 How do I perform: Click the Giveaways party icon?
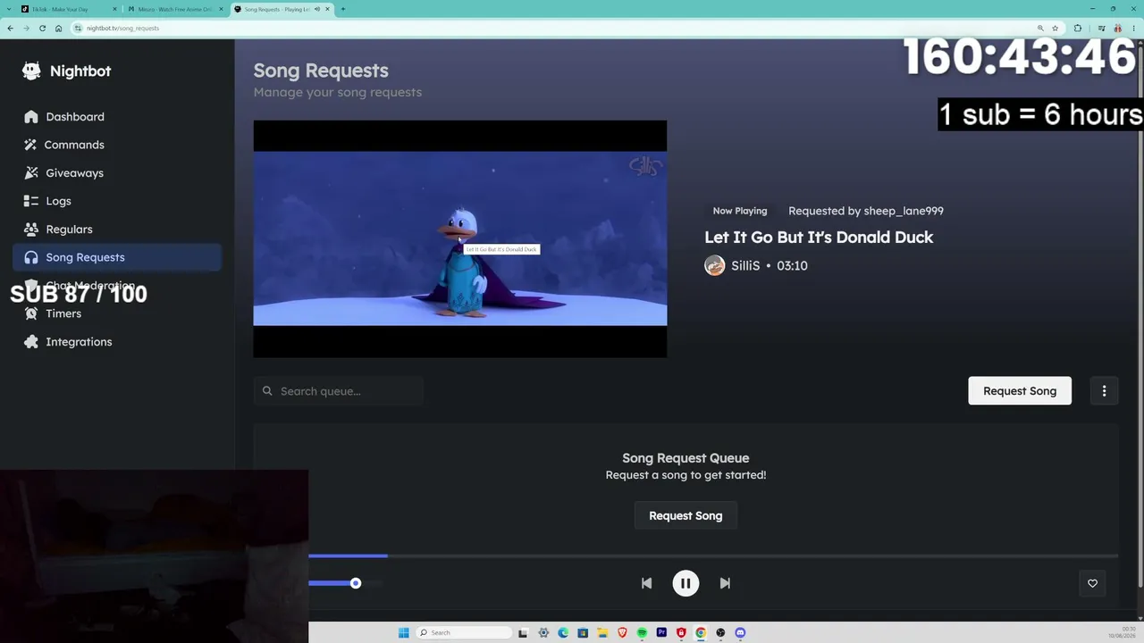pyautogui.click(x=31, y=173)
